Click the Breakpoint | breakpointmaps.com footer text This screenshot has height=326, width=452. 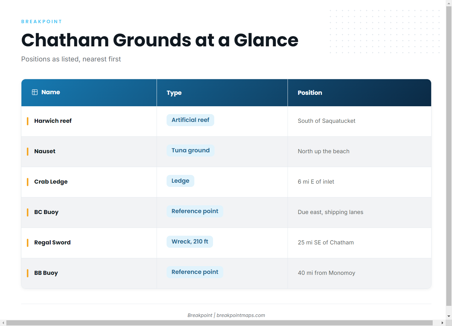tap(226, 315)
